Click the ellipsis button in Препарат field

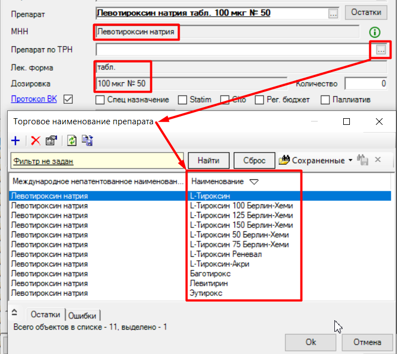pos(333,13)
